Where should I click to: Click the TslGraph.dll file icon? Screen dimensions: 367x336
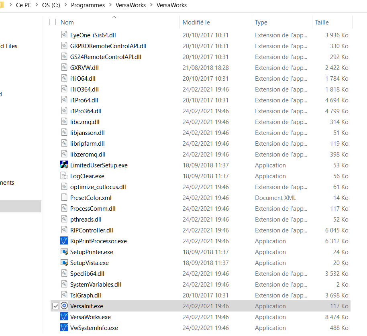click(x=64, y=295)
